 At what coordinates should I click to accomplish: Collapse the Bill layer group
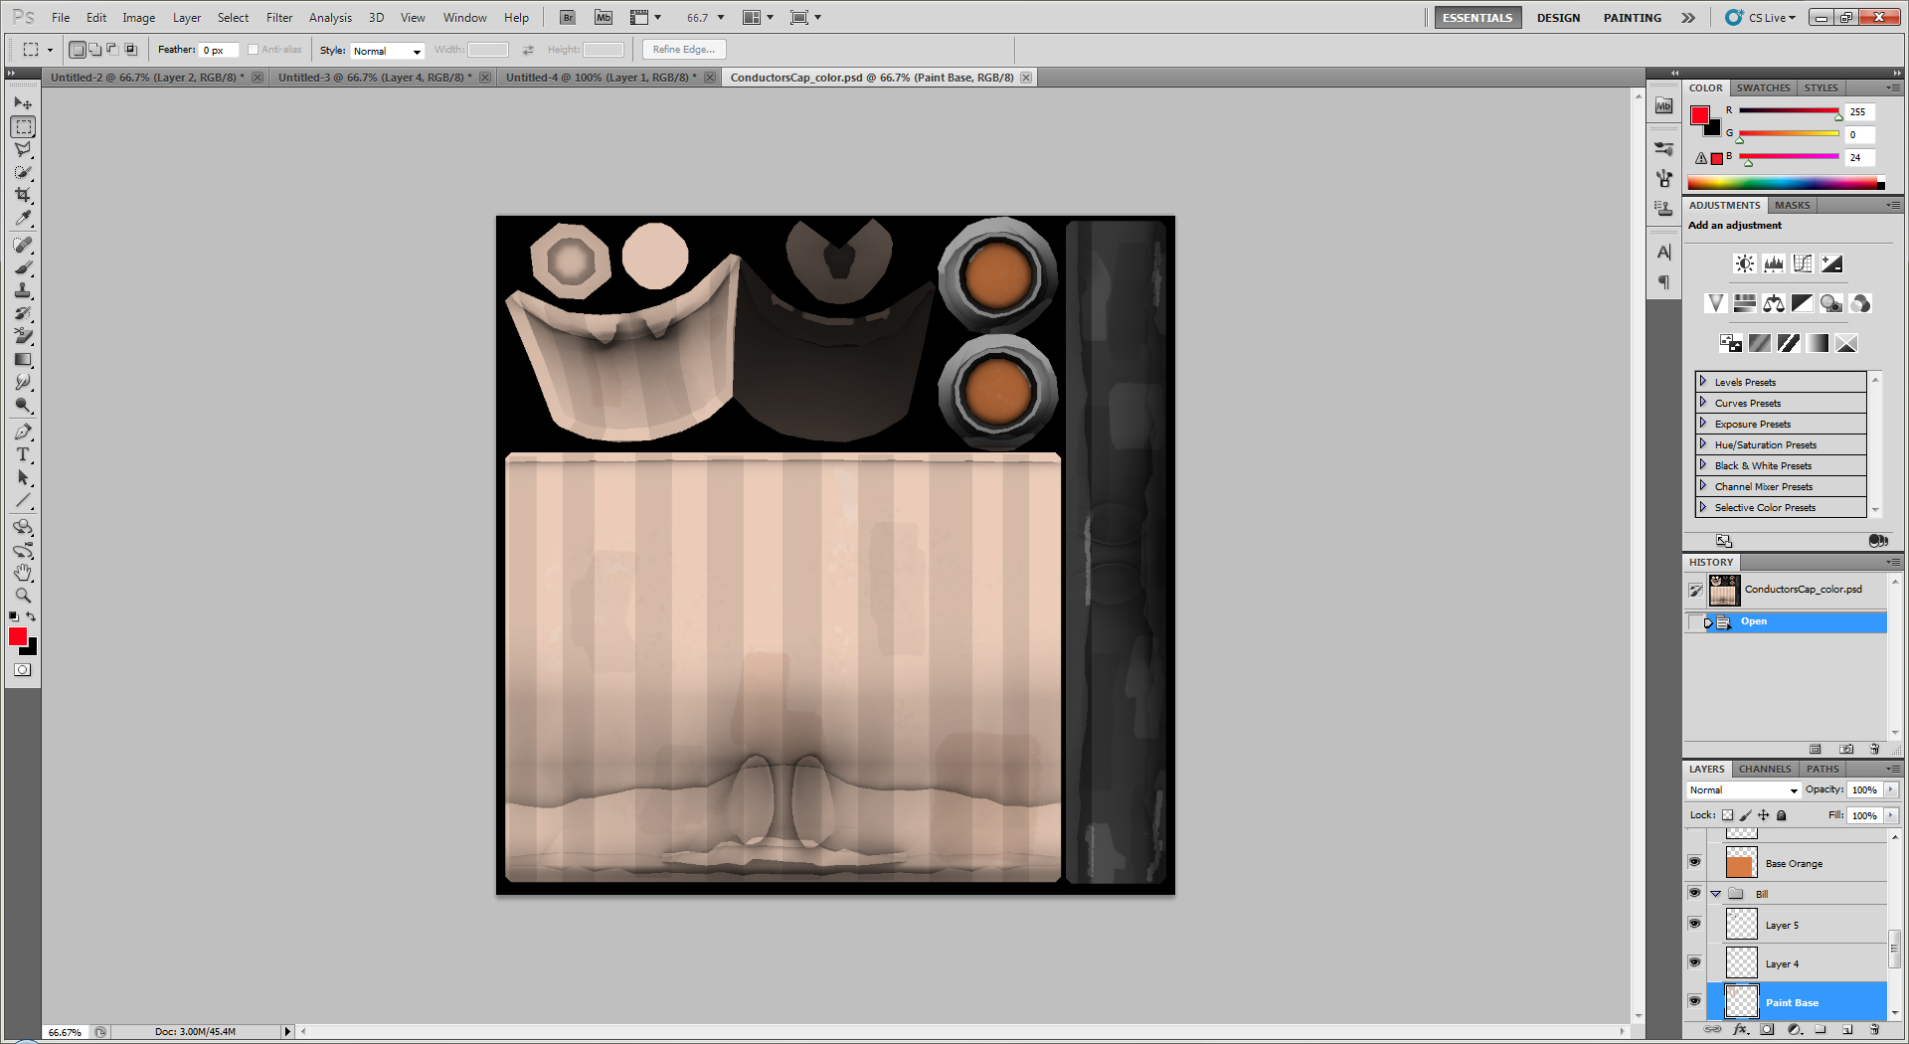pyautogui.click(x=1716, y=894)
